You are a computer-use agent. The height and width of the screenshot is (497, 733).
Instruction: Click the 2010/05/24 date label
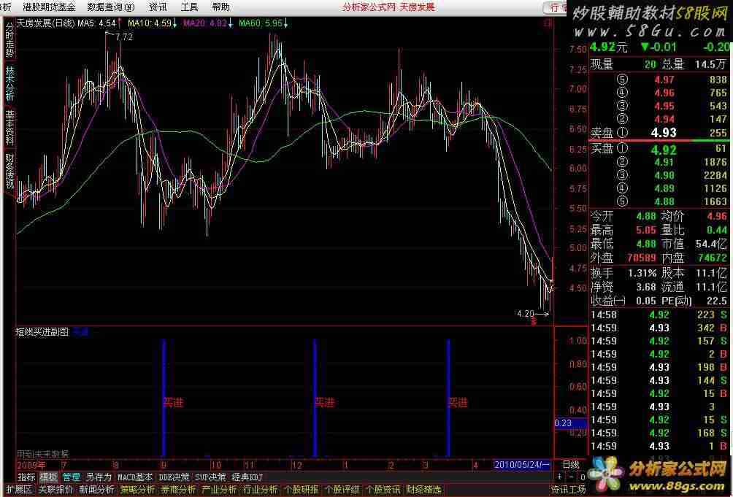pyautogui.click(x=522, y=465)
